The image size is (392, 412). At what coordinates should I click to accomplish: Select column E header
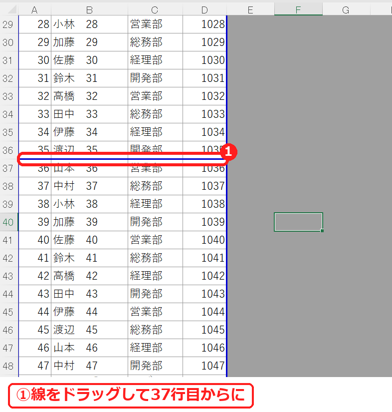point(250,9)
